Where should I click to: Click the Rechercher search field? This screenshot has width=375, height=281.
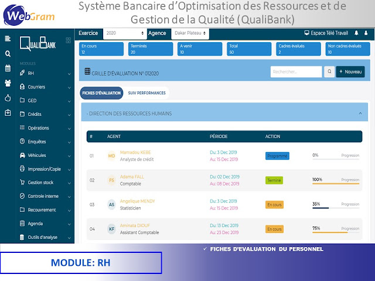coord(296,71)
